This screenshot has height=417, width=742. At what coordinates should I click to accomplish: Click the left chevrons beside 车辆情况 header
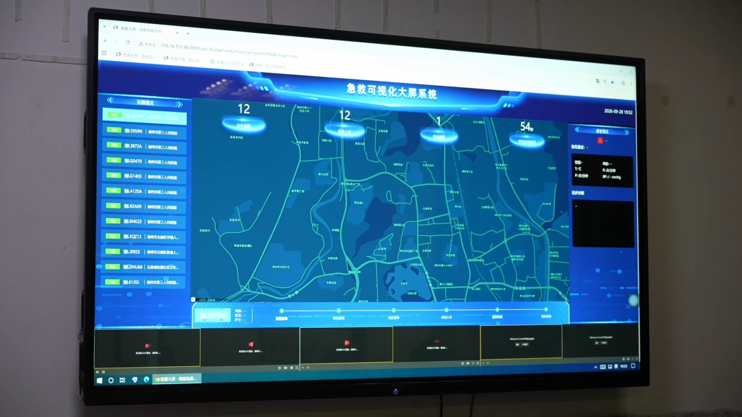[110, 100]
